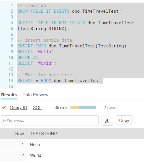The width and height of the screenshot is (144, 163).
Task: Open the SQL link
Action: click(x=37, y=108)
